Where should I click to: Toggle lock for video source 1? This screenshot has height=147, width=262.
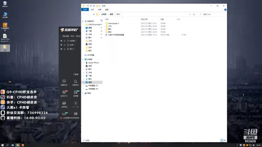[65, 41]
